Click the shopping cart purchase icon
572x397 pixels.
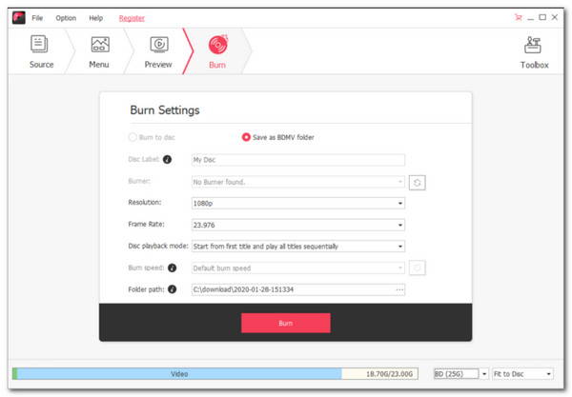click(518, 17)
